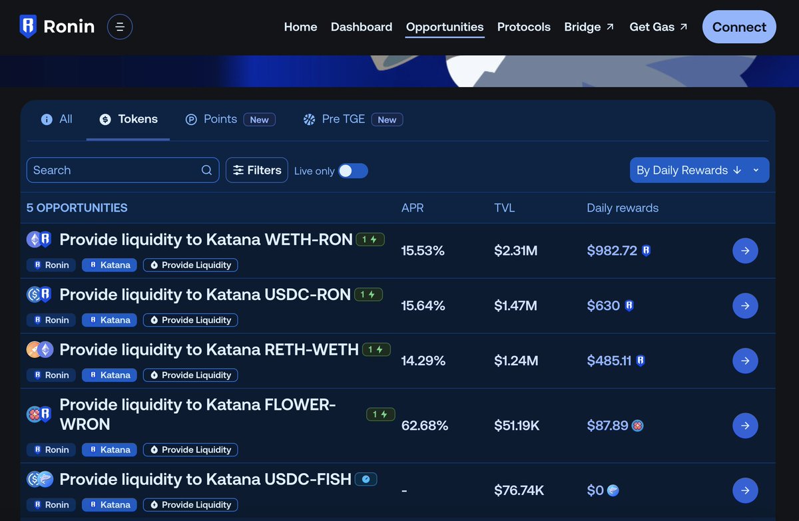Switch to the All tab
The image size is (799, 521).
(x=57, y=119)
